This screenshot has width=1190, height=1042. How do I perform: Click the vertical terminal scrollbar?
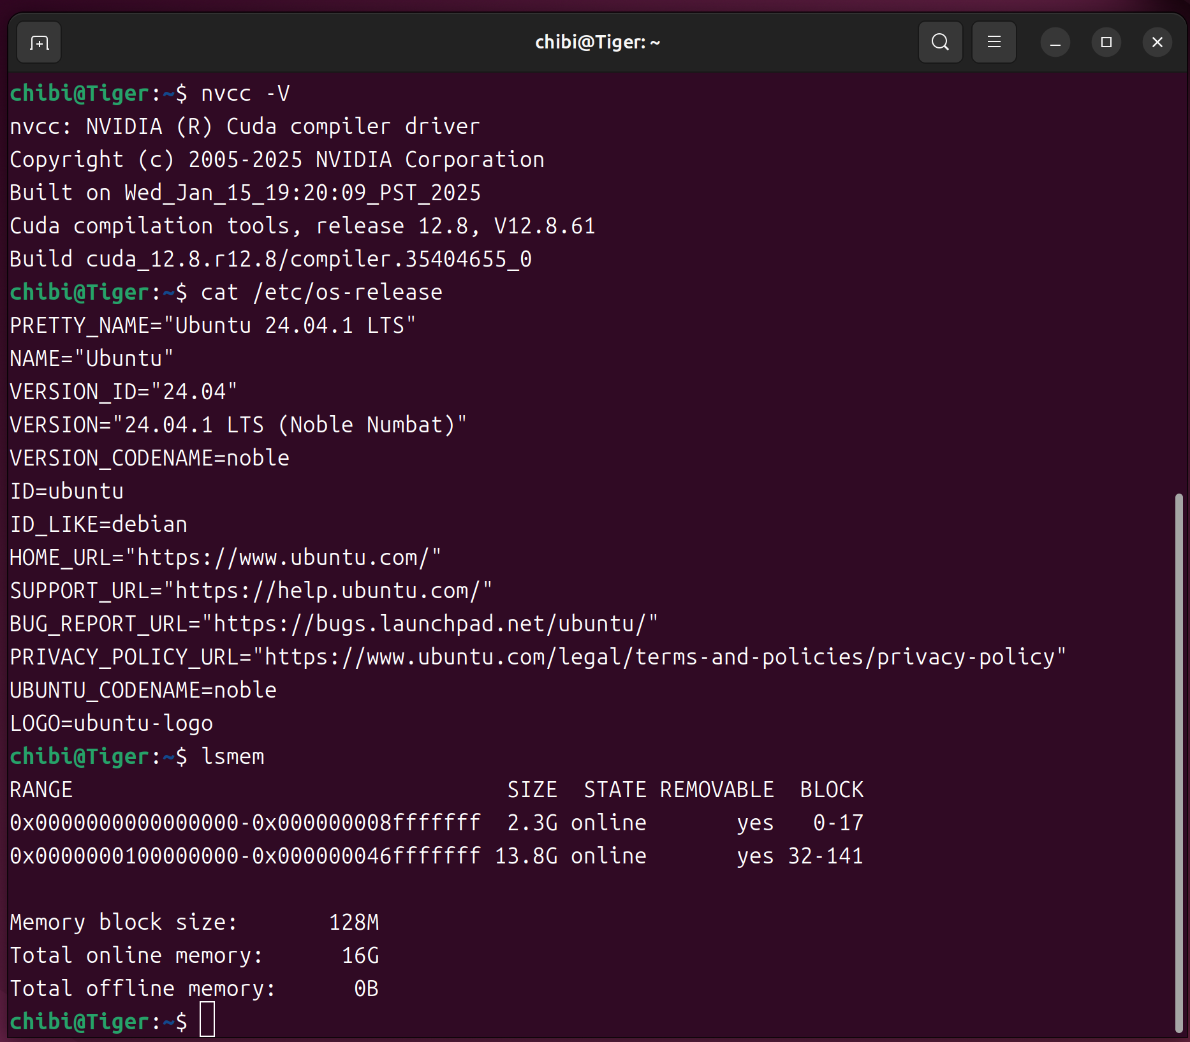click(1179, 765)
